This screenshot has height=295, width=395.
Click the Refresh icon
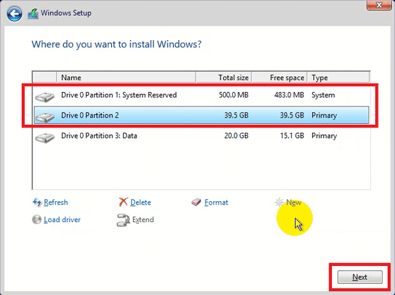pos(37,202)
